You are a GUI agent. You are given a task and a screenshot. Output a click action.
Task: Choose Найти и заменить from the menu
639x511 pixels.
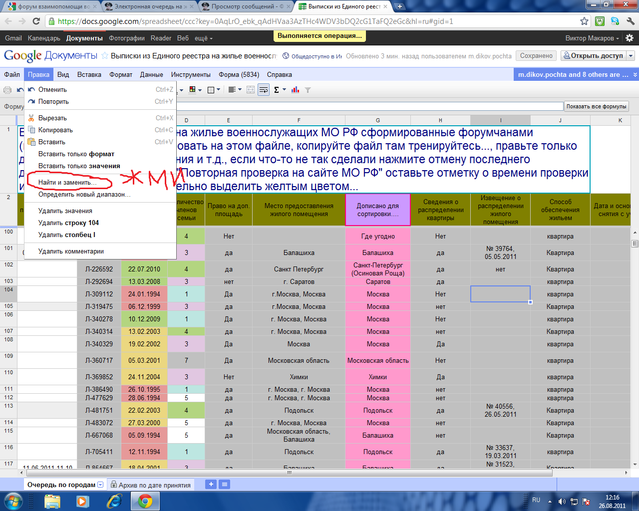click(x=67, y=183)
